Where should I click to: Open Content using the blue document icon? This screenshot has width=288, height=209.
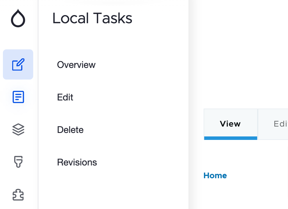click(x=18, y=97)
